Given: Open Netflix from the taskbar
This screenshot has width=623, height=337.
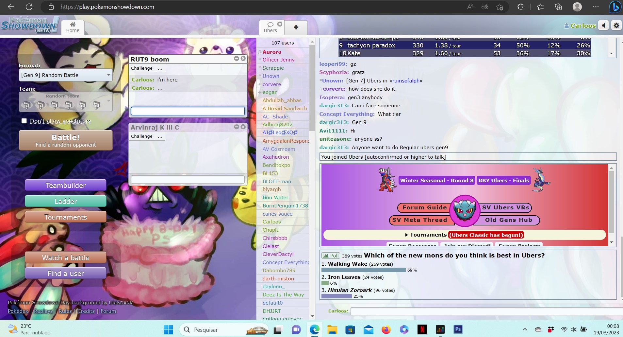Looking at the screenshot, I should tap(422, 329).
